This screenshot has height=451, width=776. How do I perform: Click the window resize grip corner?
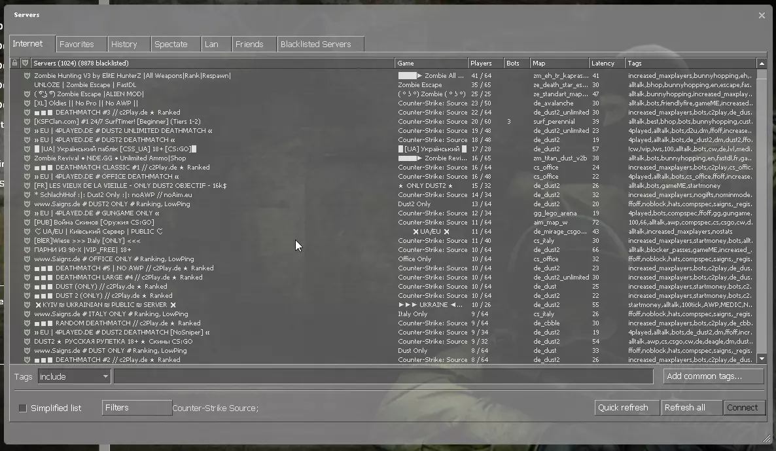(x=767, y=438)
